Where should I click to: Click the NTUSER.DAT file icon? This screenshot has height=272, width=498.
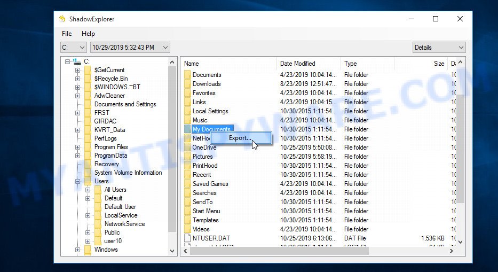pos(187,238)
